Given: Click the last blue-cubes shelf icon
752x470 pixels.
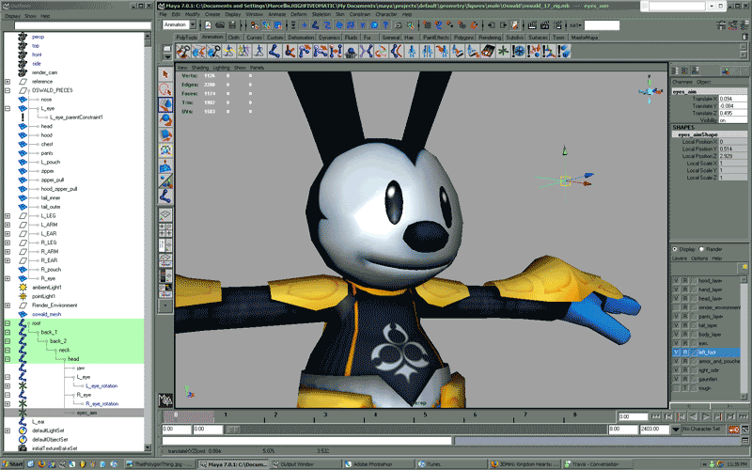Looking at the screenshot, I should [x=564, y=51].
